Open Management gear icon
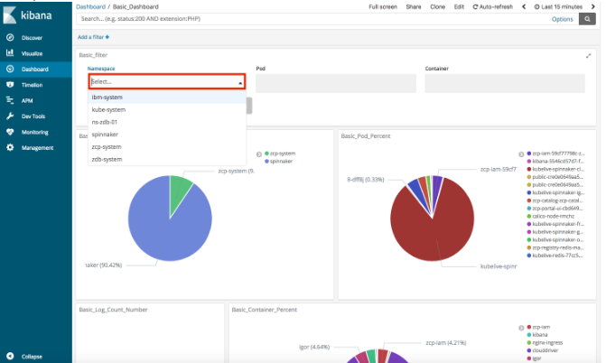Viewport: 606px width, 363px height. (10, 147)
